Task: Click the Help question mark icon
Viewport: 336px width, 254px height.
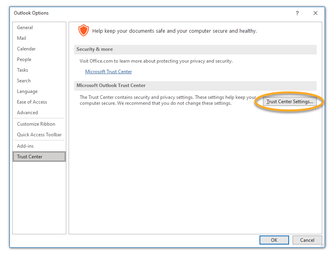Action: click(x=297, y=13)
